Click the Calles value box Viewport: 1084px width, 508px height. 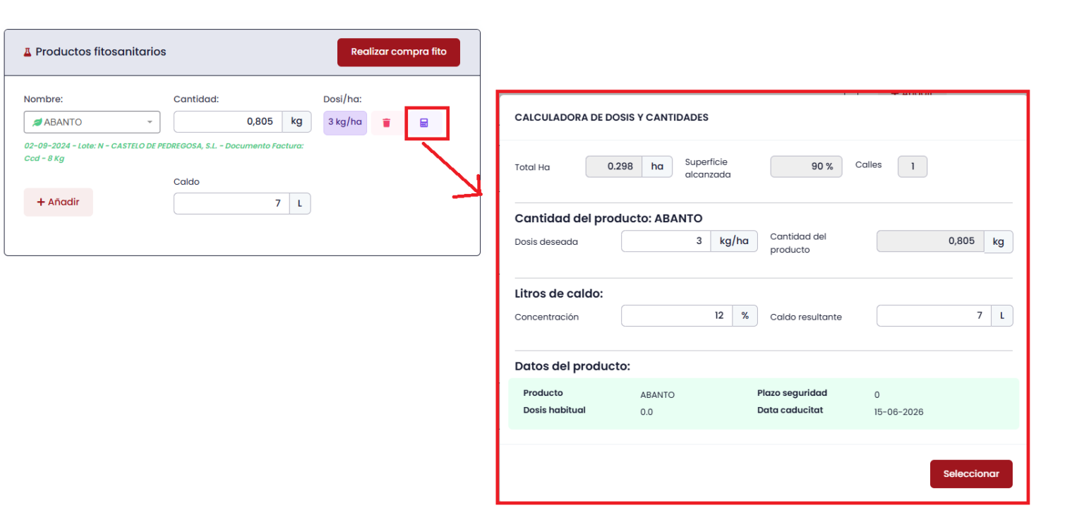tap(912, 167)
